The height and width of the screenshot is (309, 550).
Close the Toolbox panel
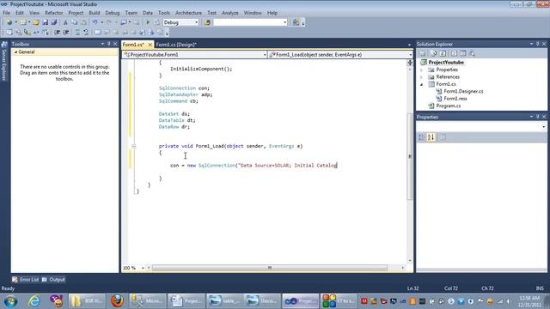pos(115,44)
